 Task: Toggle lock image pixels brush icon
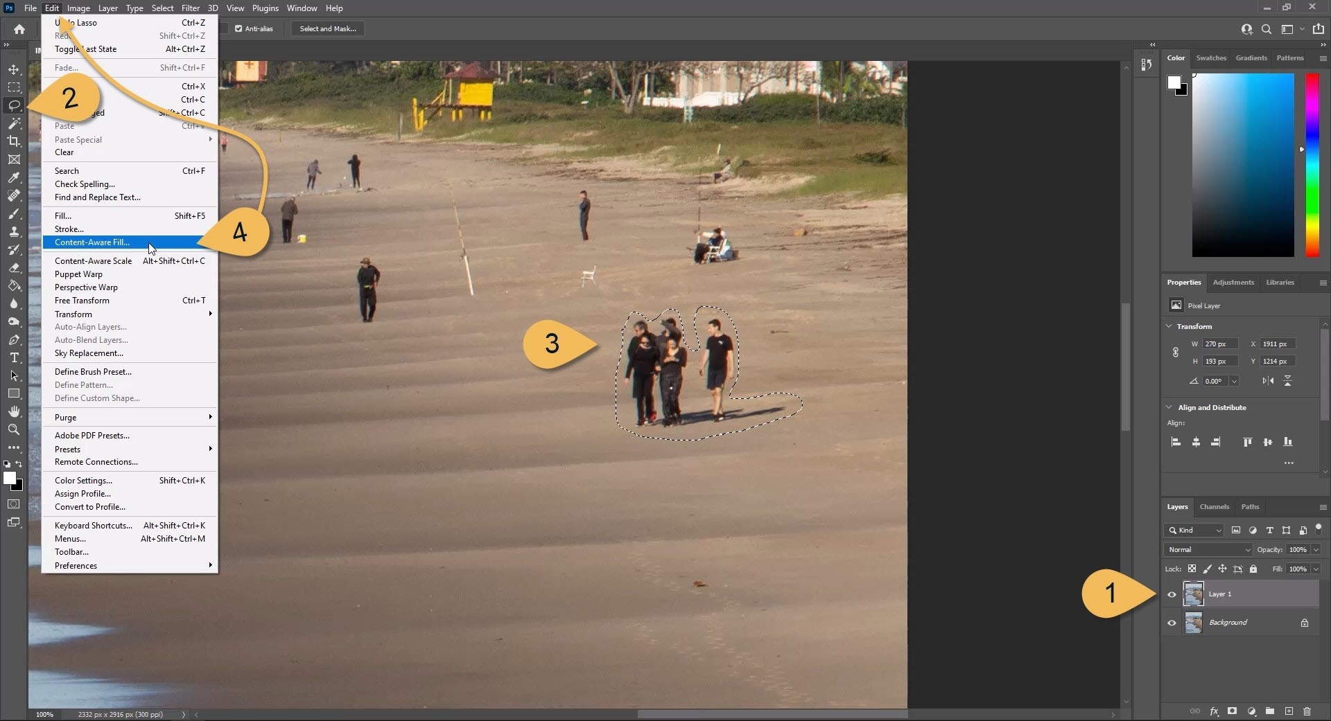point(1207,569)
